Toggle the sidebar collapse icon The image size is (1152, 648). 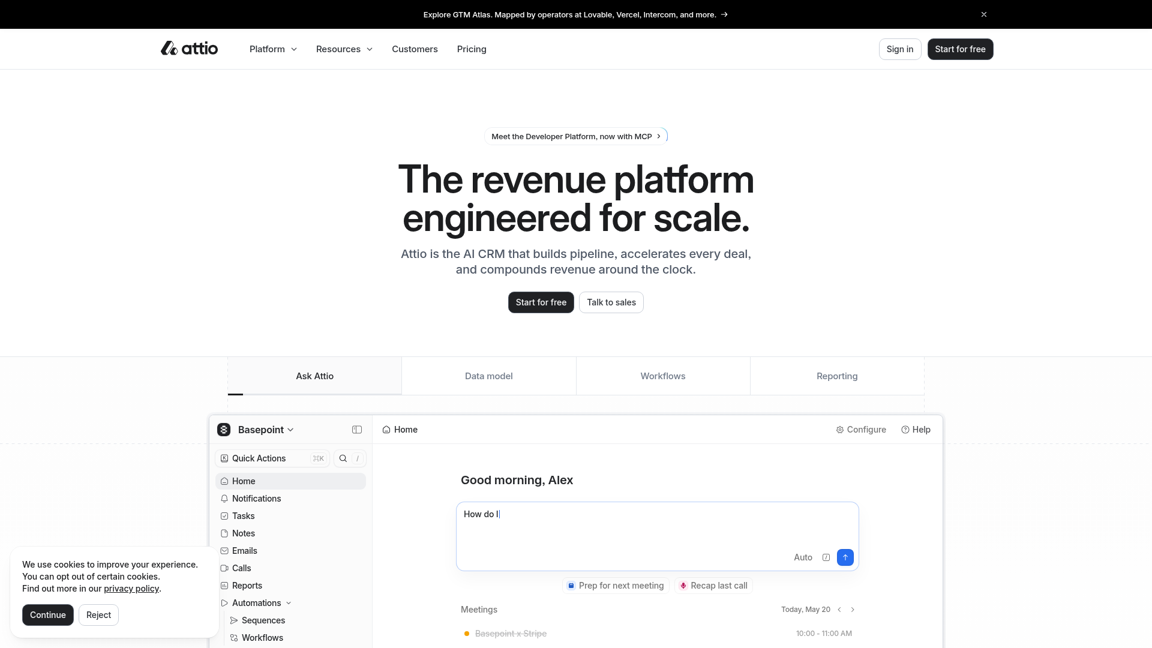[357, 430]
